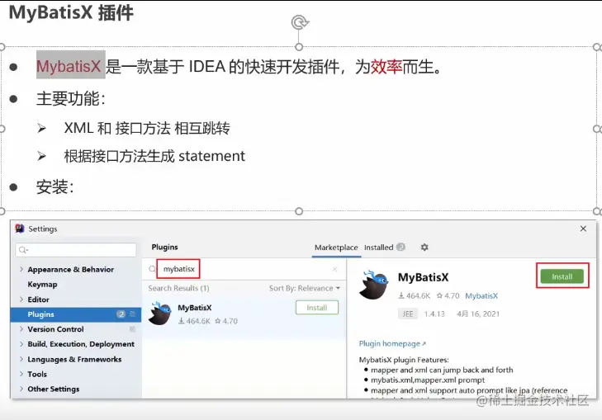
Task: Clear the plugin search text with the X
Action: (x=334, y=269)
